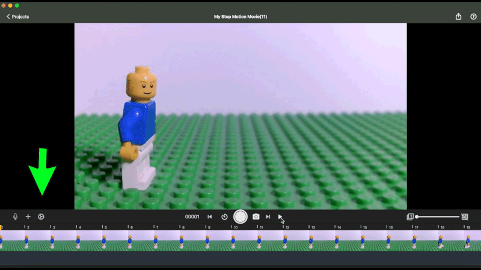Select frame 5 thumbnail in timeline

point(115,241)
